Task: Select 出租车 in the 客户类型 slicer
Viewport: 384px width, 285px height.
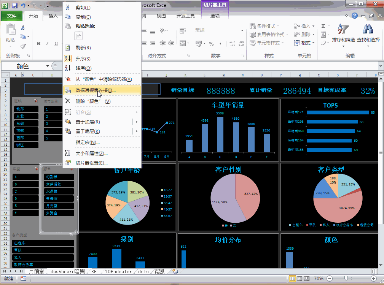Action: 43,243
